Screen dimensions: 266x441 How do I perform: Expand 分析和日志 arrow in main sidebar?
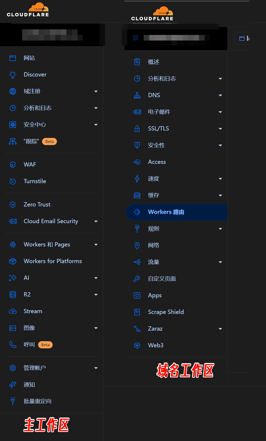pyautogui.click(x=96, y=108)
